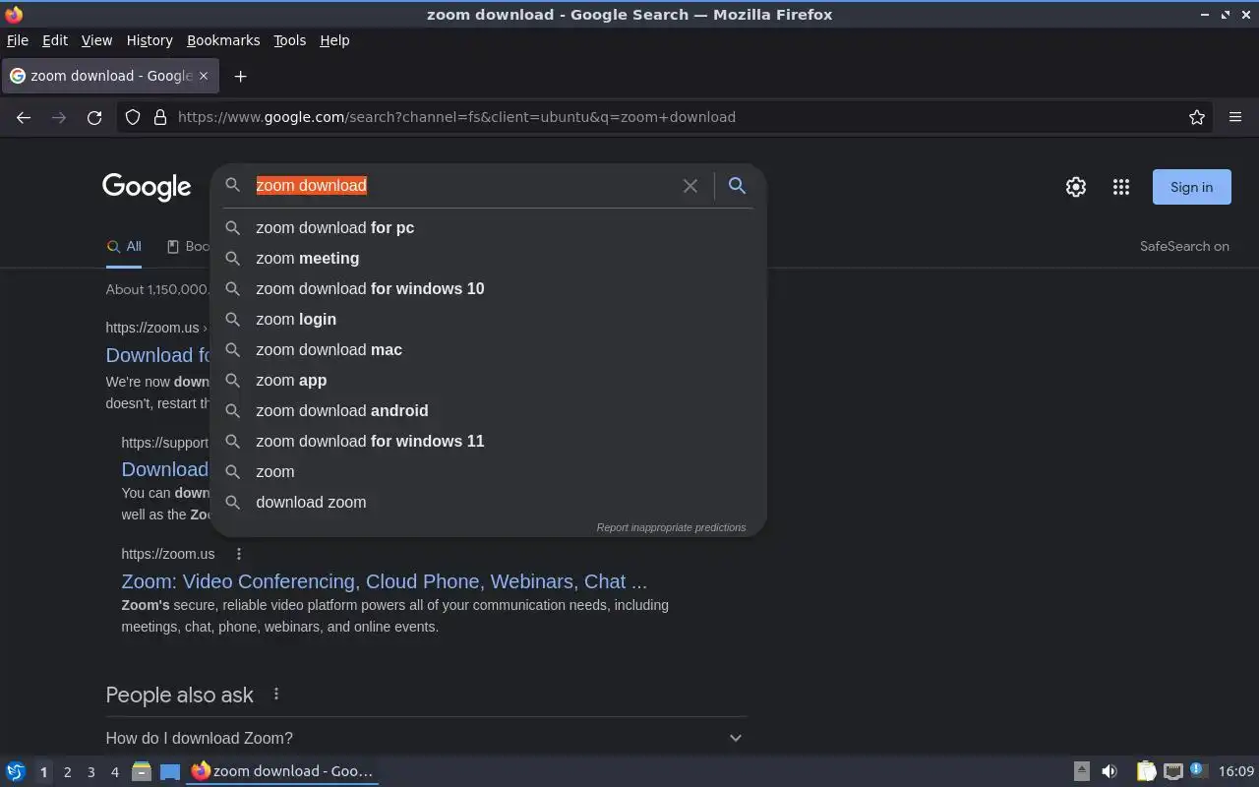
Task: Reload the current page
Action: (x=94, y=117)
